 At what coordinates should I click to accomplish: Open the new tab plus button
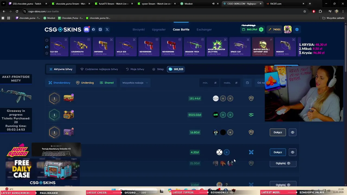pyautogui.click(x=310, y=4)
